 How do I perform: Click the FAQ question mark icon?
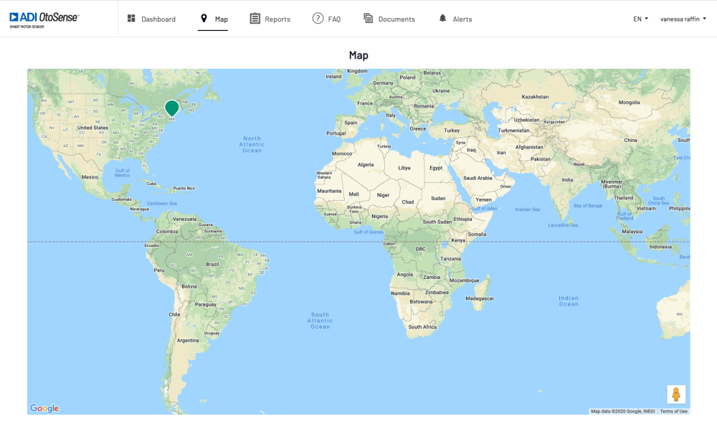click(x=318, y=19)
